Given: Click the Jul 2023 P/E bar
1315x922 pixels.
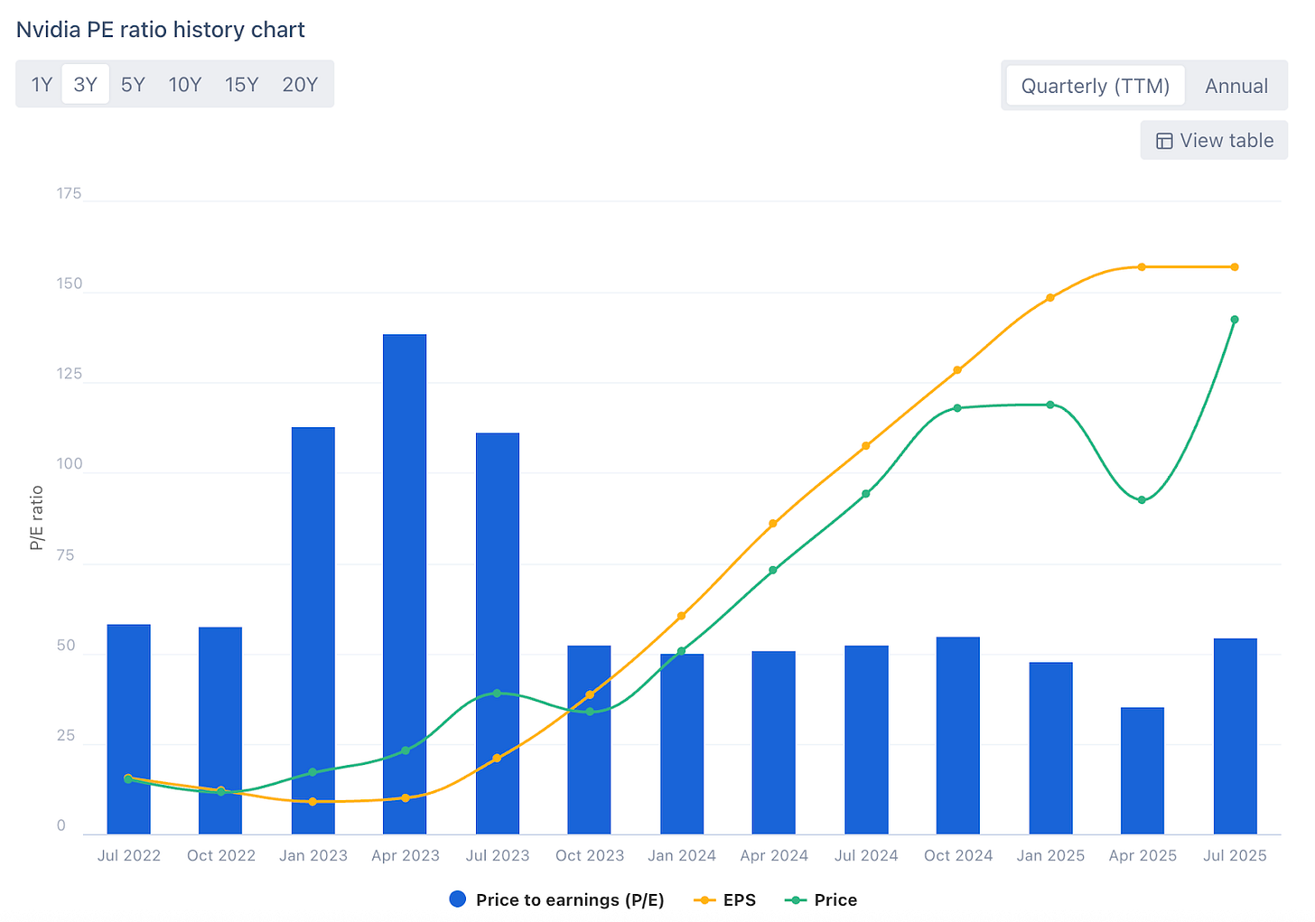Looking at the screenshot, I should click(498, 634).
